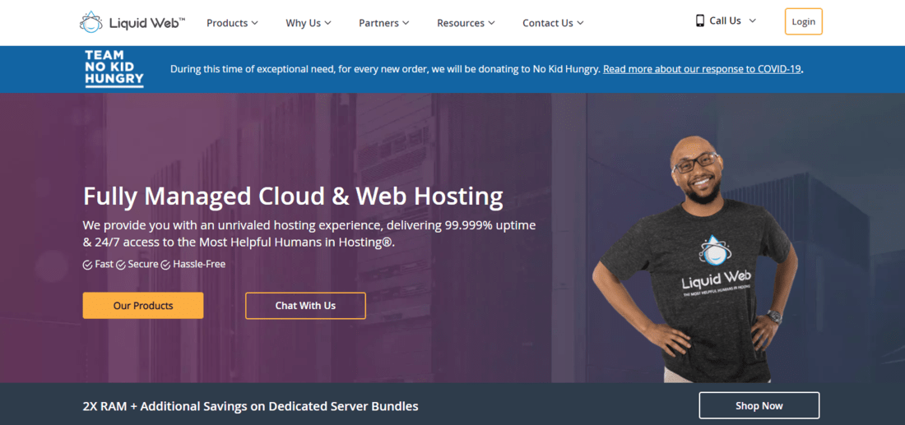Open the Call Us menu label
The height and width of the screenshot is (425, 905).
pyautogui.click(x=725, y=21)
